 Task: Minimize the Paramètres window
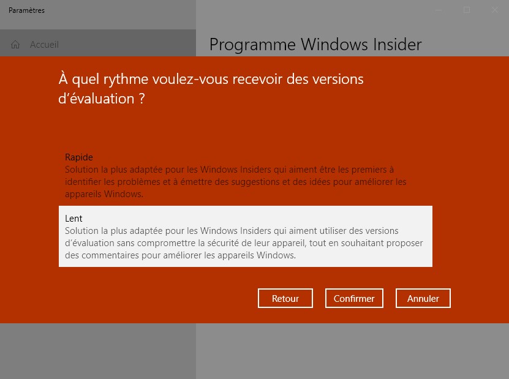pos(439,10)
